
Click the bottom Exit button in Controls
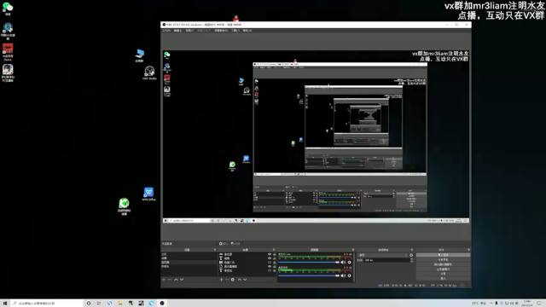443,278
